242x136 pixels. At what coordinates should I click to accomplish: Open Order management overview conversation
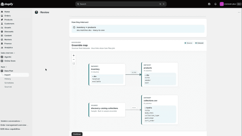pos(14,125)
